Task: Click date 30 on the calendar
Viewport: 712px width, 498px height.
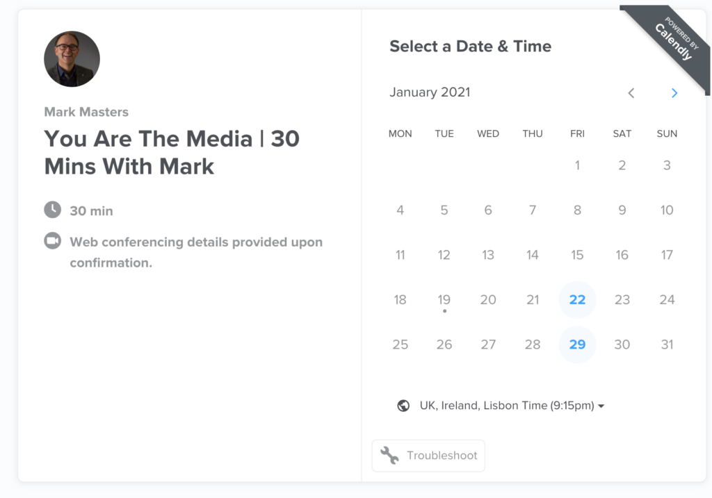Action: pyautogui.click(x=622, y=345)
